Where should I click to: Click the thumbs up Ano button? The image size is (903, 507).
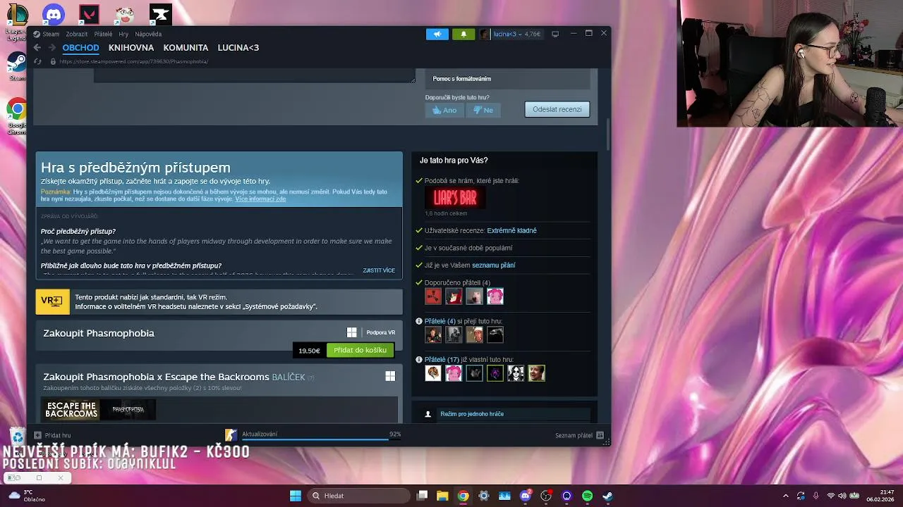tap(444, 110)
